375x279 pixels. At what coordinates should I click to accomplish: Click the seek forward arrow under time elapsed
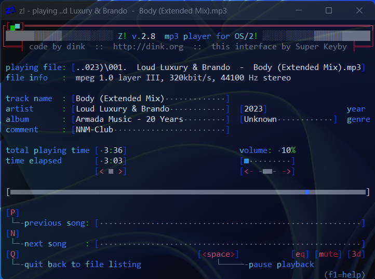[120, 171]
